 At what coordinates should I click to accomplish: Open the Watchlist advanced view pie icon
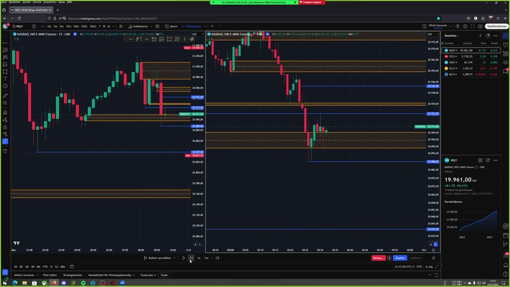point(488,35)
